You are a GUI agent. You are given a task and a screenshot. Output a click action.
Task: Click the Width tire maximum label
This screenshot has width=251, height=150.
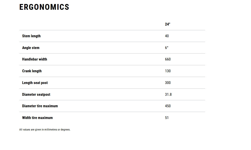(37, 118)
